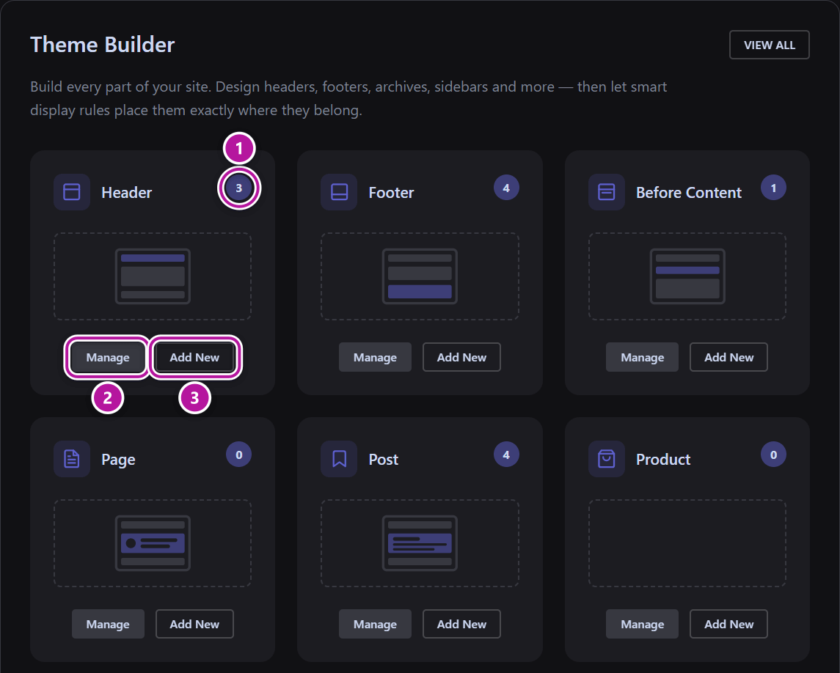Add a new Page template

tap(194, 624)
